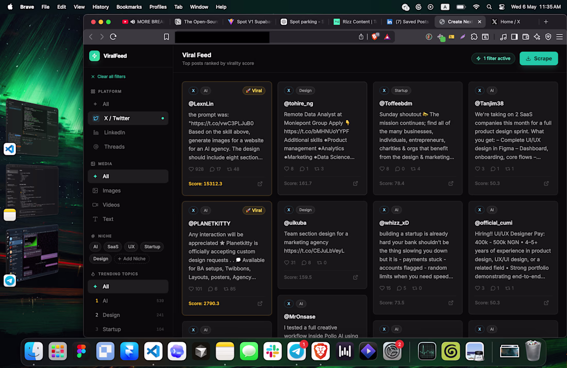Screen dimensions: 567x368
Task: Open Figma from the Dock
Action: [x=81, y=351]
